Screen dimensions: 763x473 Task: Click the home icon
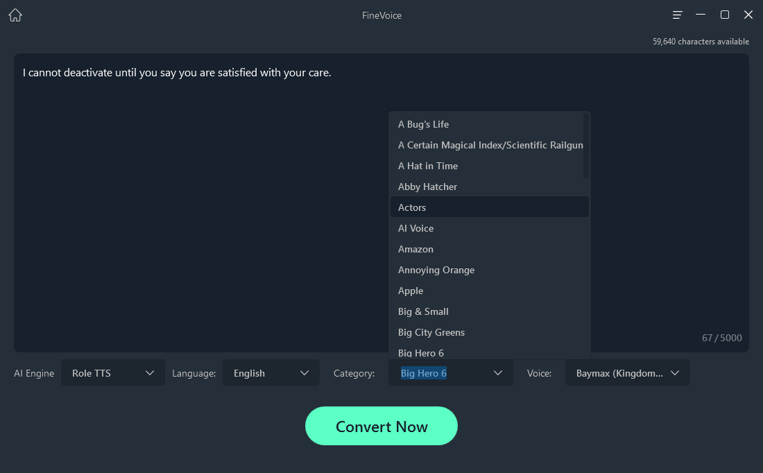coord(15,14)
